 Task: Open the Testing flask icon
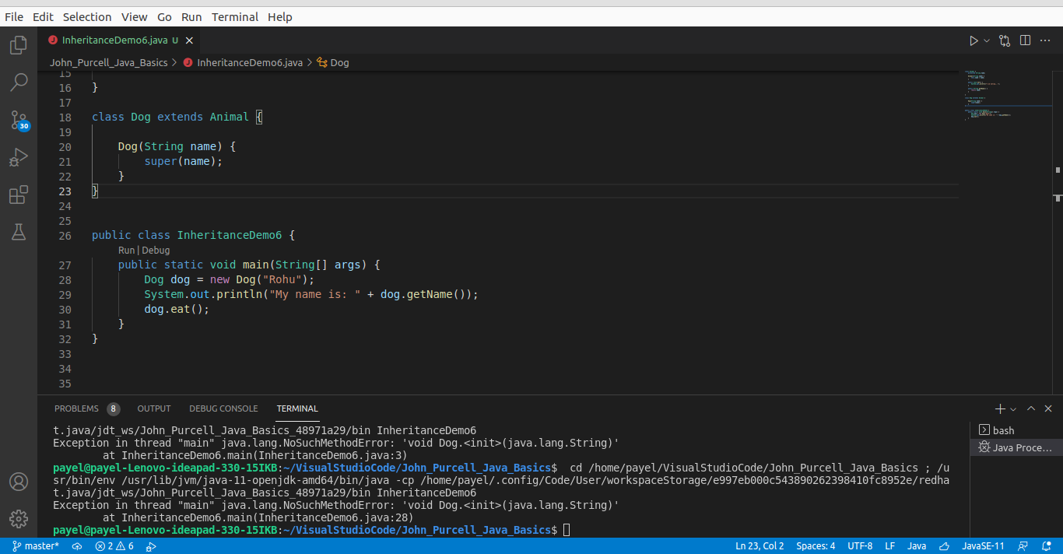pyautogui.click(x=19, y=231)
